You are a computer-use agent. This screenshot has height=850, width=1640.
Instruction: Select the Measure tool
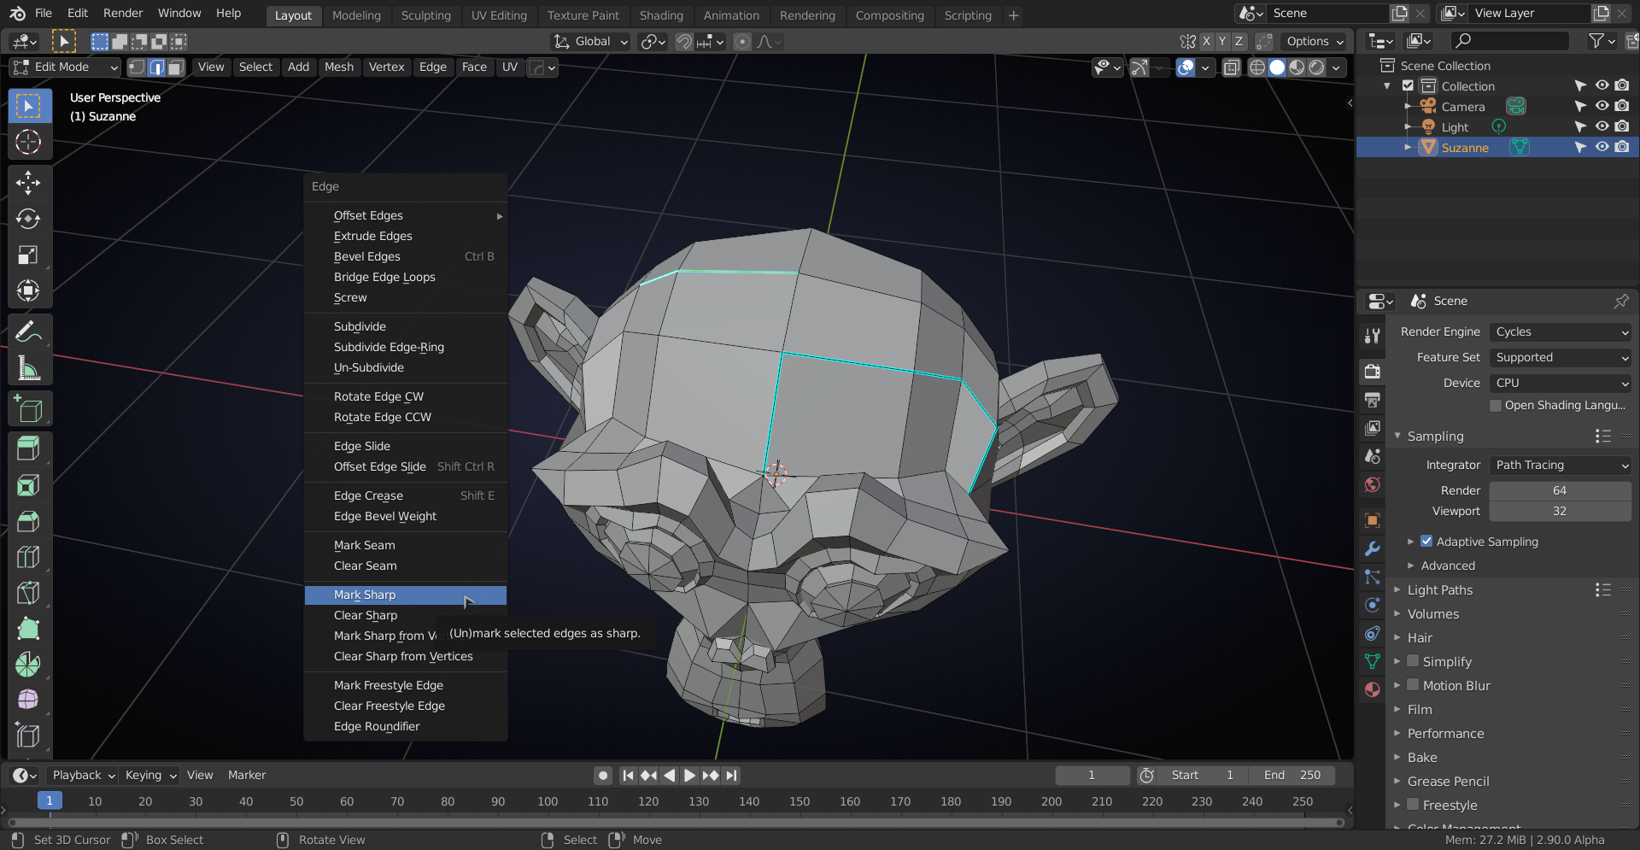(x=28, y=368)
